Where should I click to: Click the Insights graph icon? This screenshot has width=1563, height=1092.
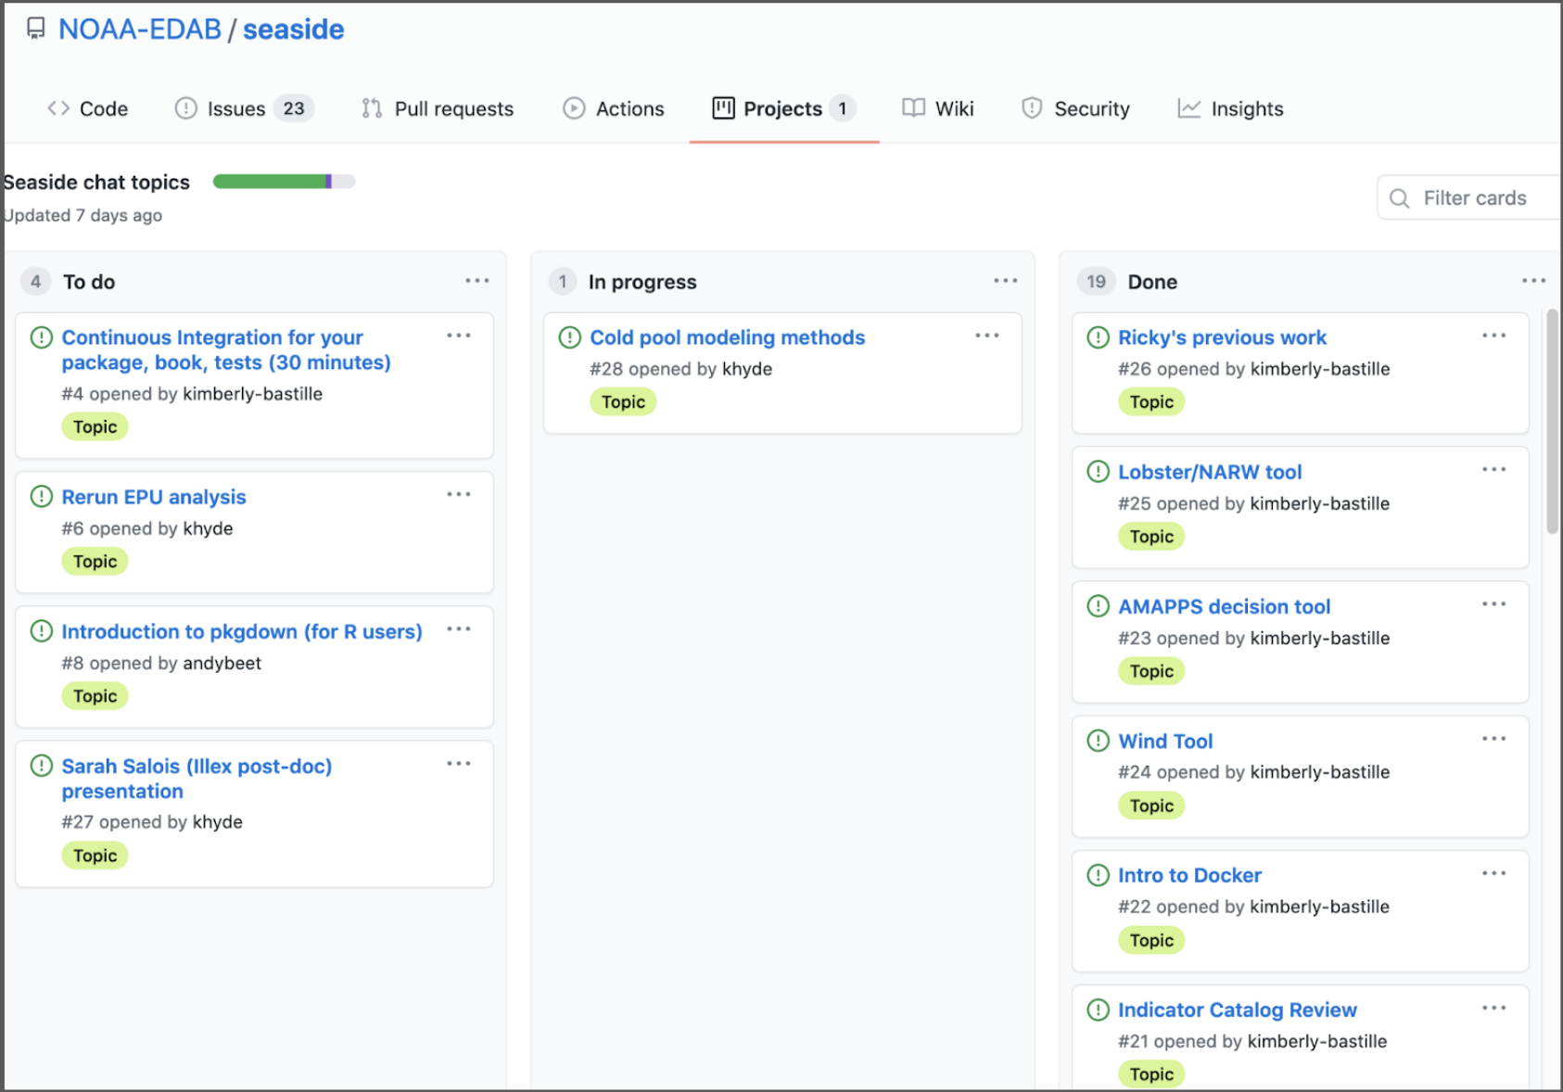coord(1189,108)
